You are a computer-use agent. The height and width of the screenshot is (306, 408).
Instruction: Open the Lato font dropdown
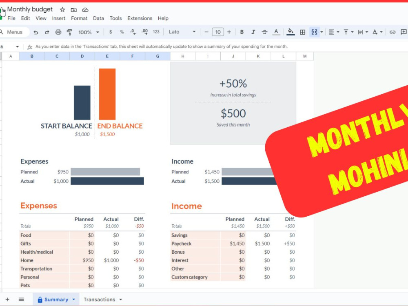point(182,32)
